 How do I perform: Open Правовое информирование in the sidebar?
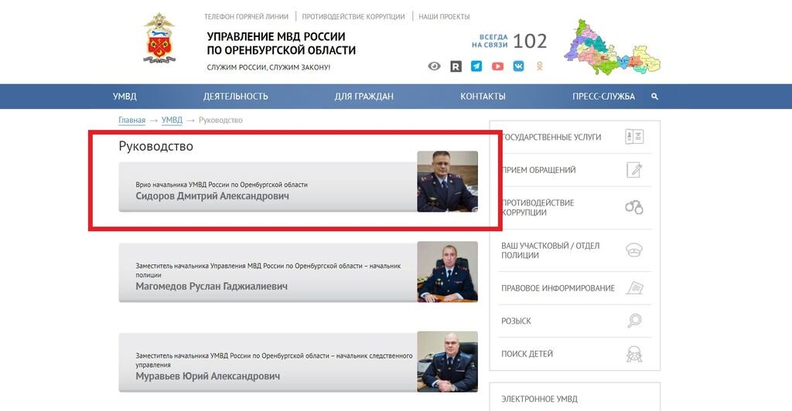click(x=558, y=288)
